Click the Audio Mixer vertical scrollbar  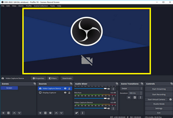tap(117, 100)
